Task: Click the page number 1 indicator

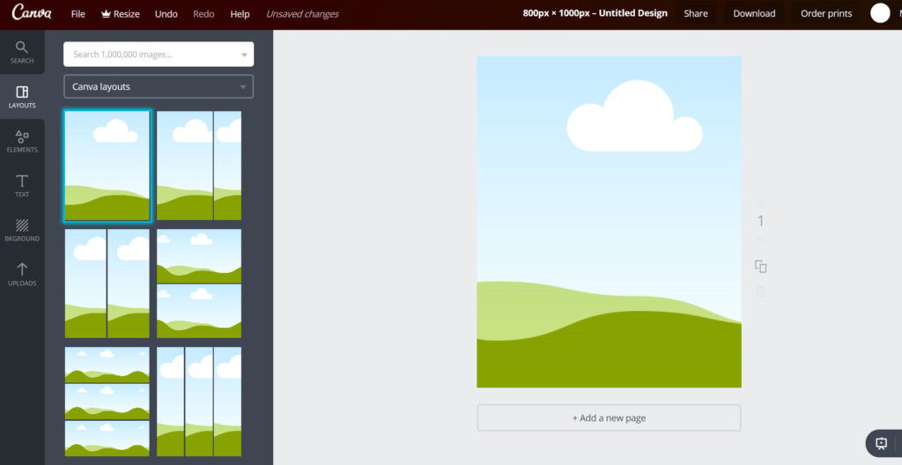Action: [x=760, y=221]
